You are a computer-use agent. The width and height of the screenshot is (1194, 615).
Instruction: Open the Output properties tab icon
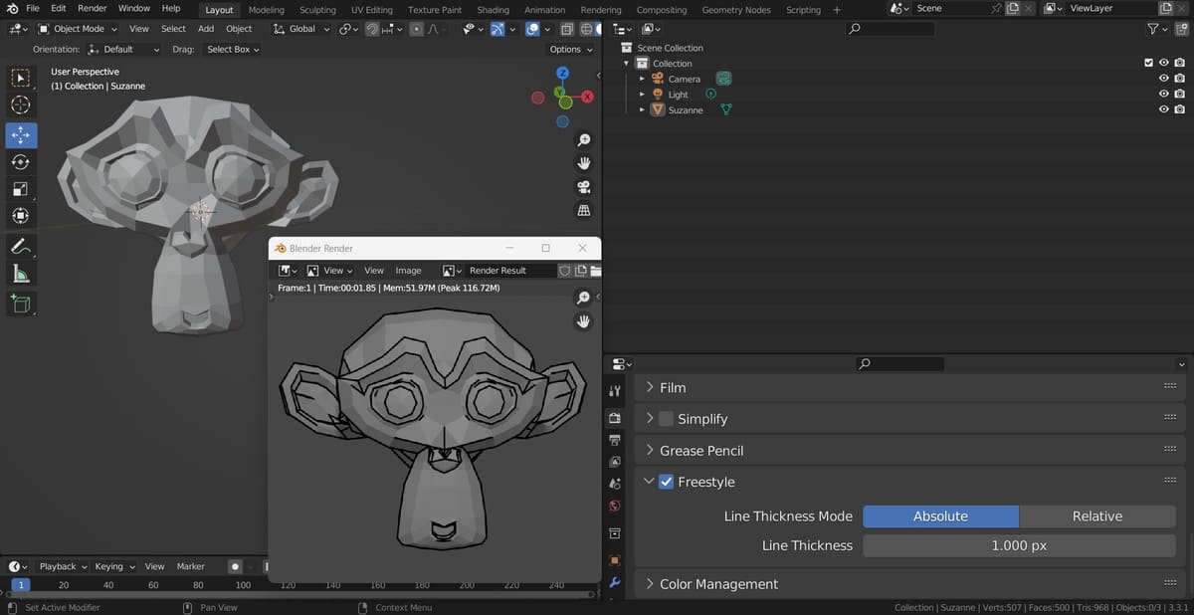click(615, 440)
